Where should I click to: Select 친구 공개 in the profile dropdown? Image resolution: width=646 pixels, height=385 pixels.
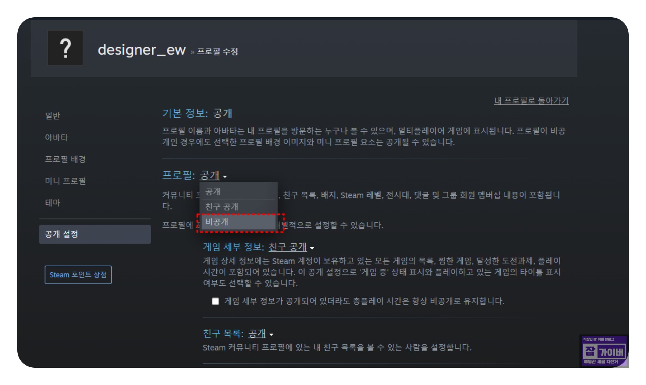(x=238, y=207)
